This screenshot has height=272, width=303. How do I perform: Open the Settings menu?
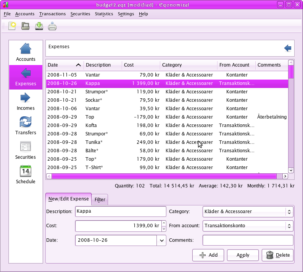126,14
